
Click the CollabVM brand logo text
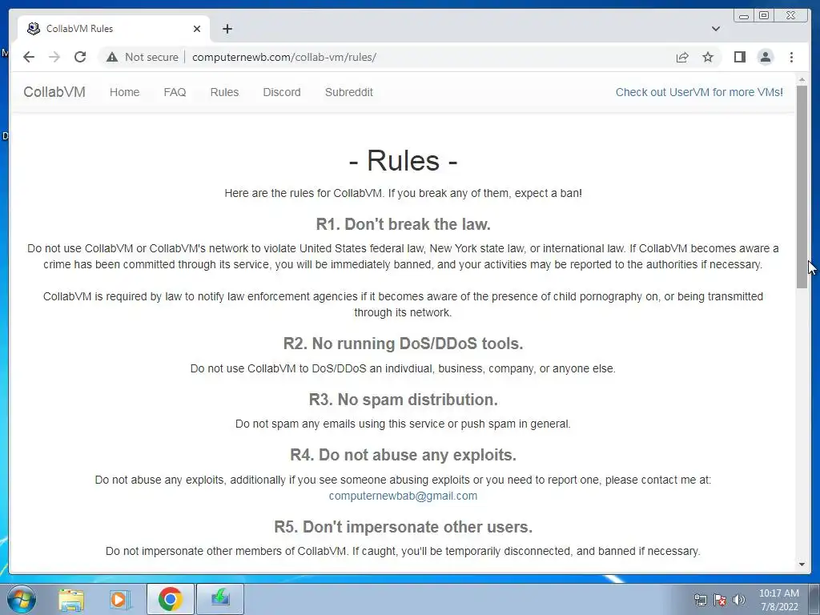coord(54,92)
